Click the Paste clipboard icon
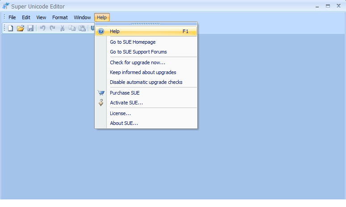 coord(82,28)
